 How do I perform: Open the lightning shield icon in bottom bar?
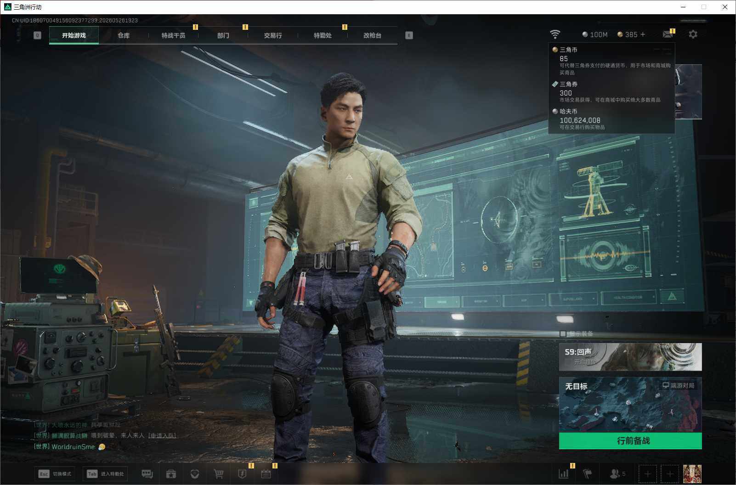click(x=242, y=474)
